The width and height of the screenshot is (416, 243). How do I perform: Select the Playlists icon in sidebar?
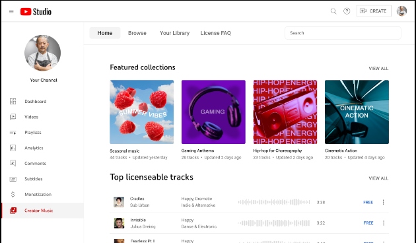(x=13, y=132)
